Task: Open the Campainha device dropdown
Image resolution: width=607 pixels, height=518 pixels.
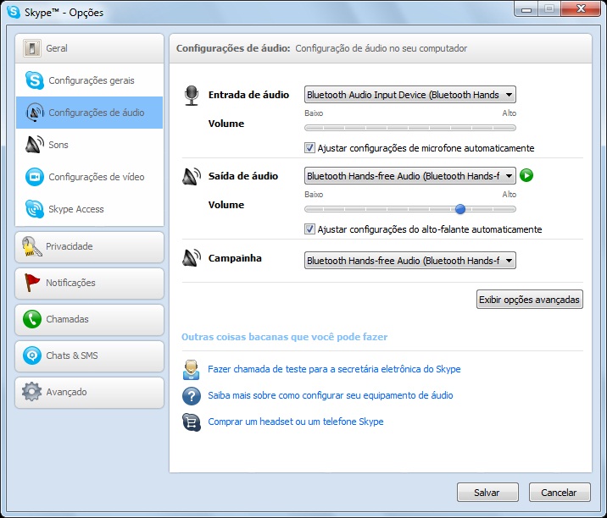Action: coord(410,260)
